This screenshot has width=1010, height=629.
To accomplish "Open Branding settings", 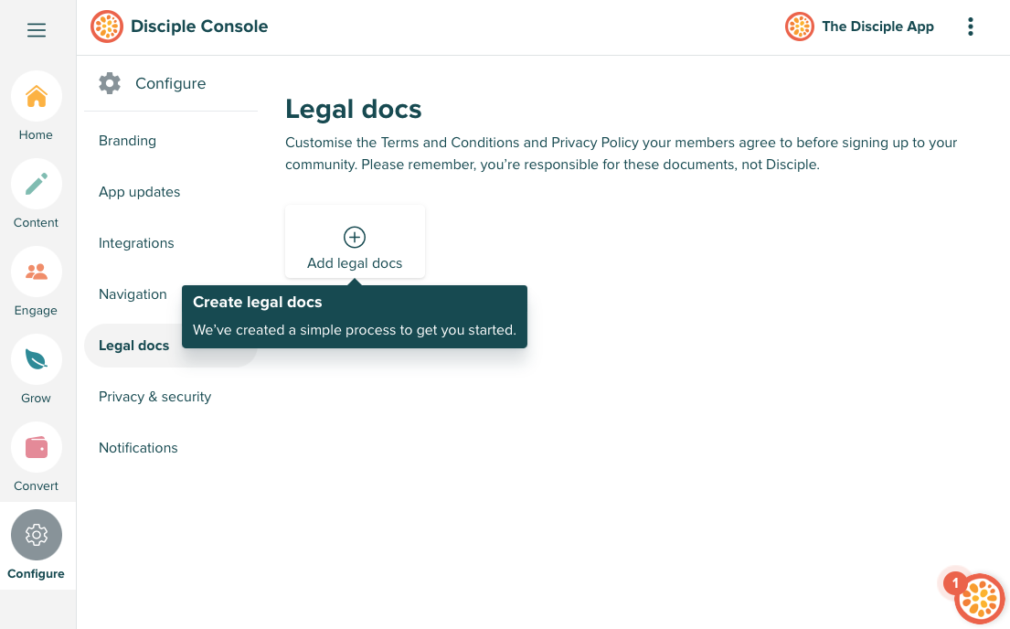I will coord(127,141).
